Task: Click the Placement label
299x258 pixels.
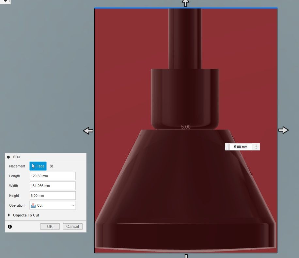Action: 17,166
